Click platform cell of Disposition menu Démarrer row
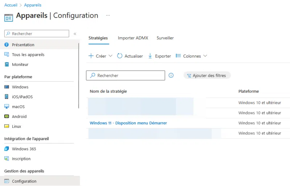290x186 pixels. click(x=260, y=123)
